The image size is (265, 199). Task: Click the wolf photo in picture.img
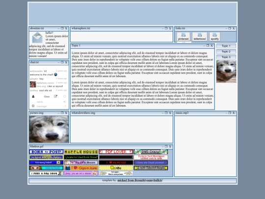49,129
